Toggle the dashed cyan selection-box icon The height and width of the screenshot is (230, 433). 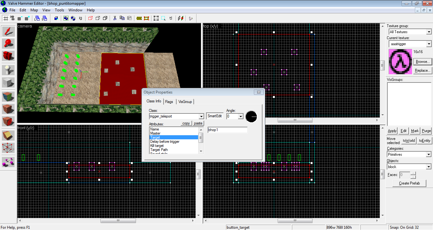pos(164,18)
